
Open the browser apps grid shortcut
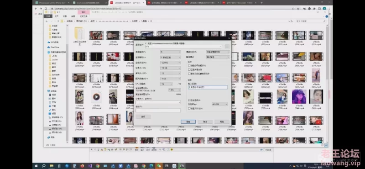(36, 14)
